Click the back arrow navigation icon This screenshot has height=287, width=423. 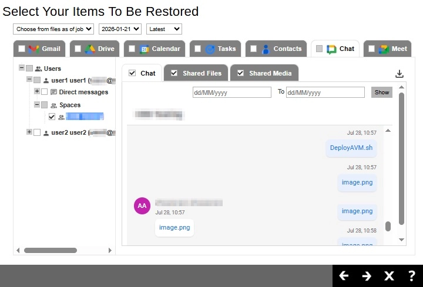pyautogui.click(x=344, y=276)
